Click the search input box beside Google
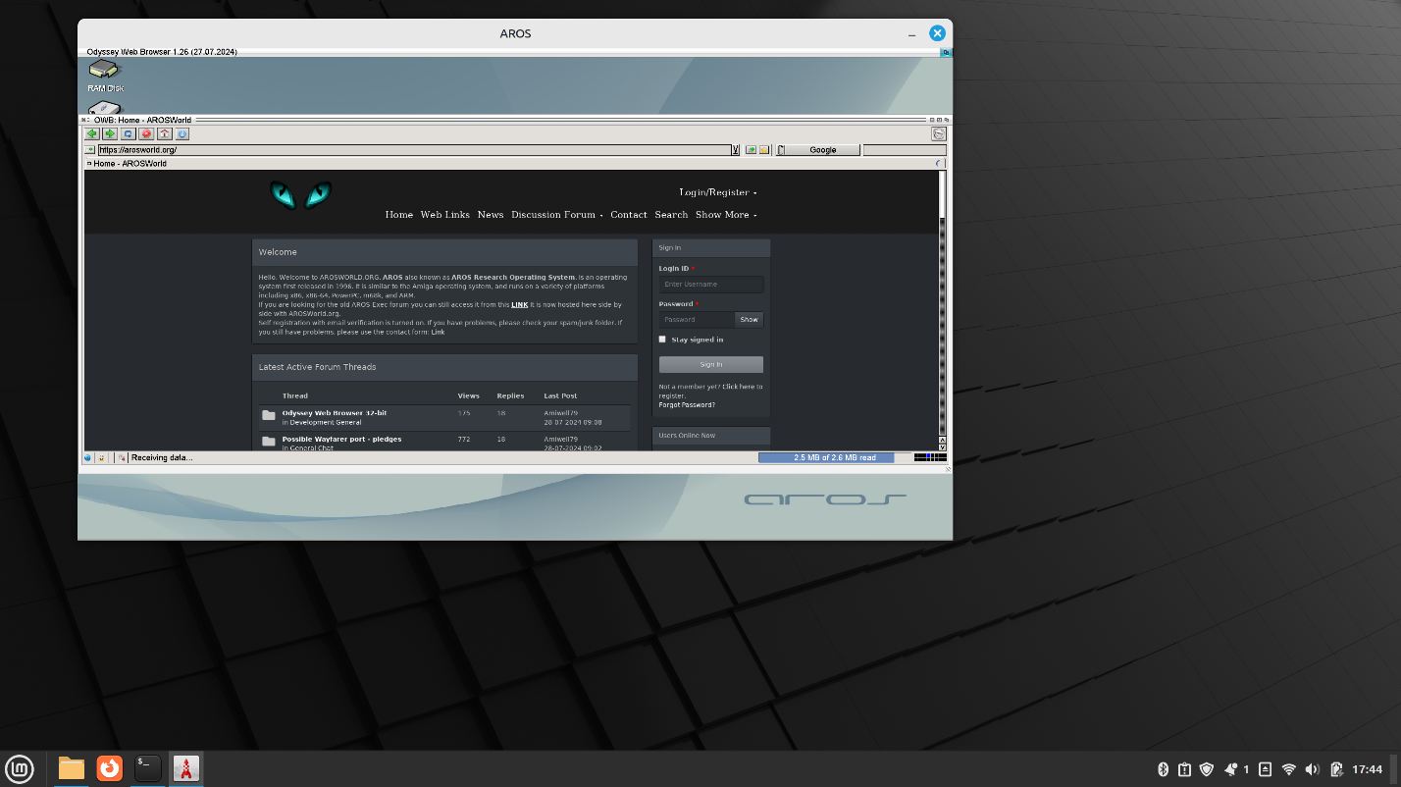1401x787 pixels. (904, 150)
